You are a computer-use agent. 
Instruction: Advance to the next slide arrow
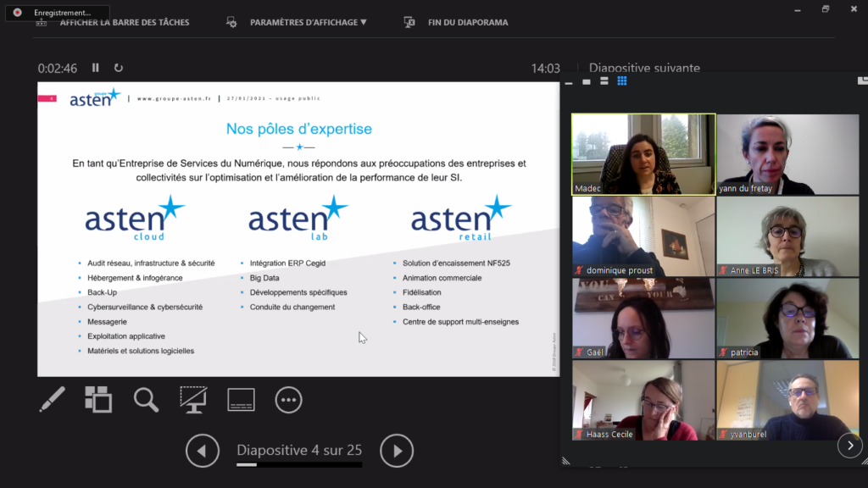397,451
